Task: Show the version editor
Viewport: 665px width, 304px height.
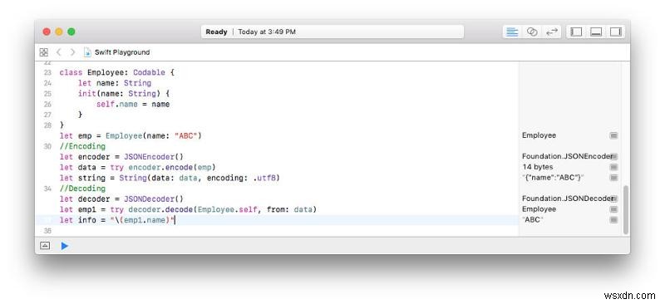Action: 551,32
